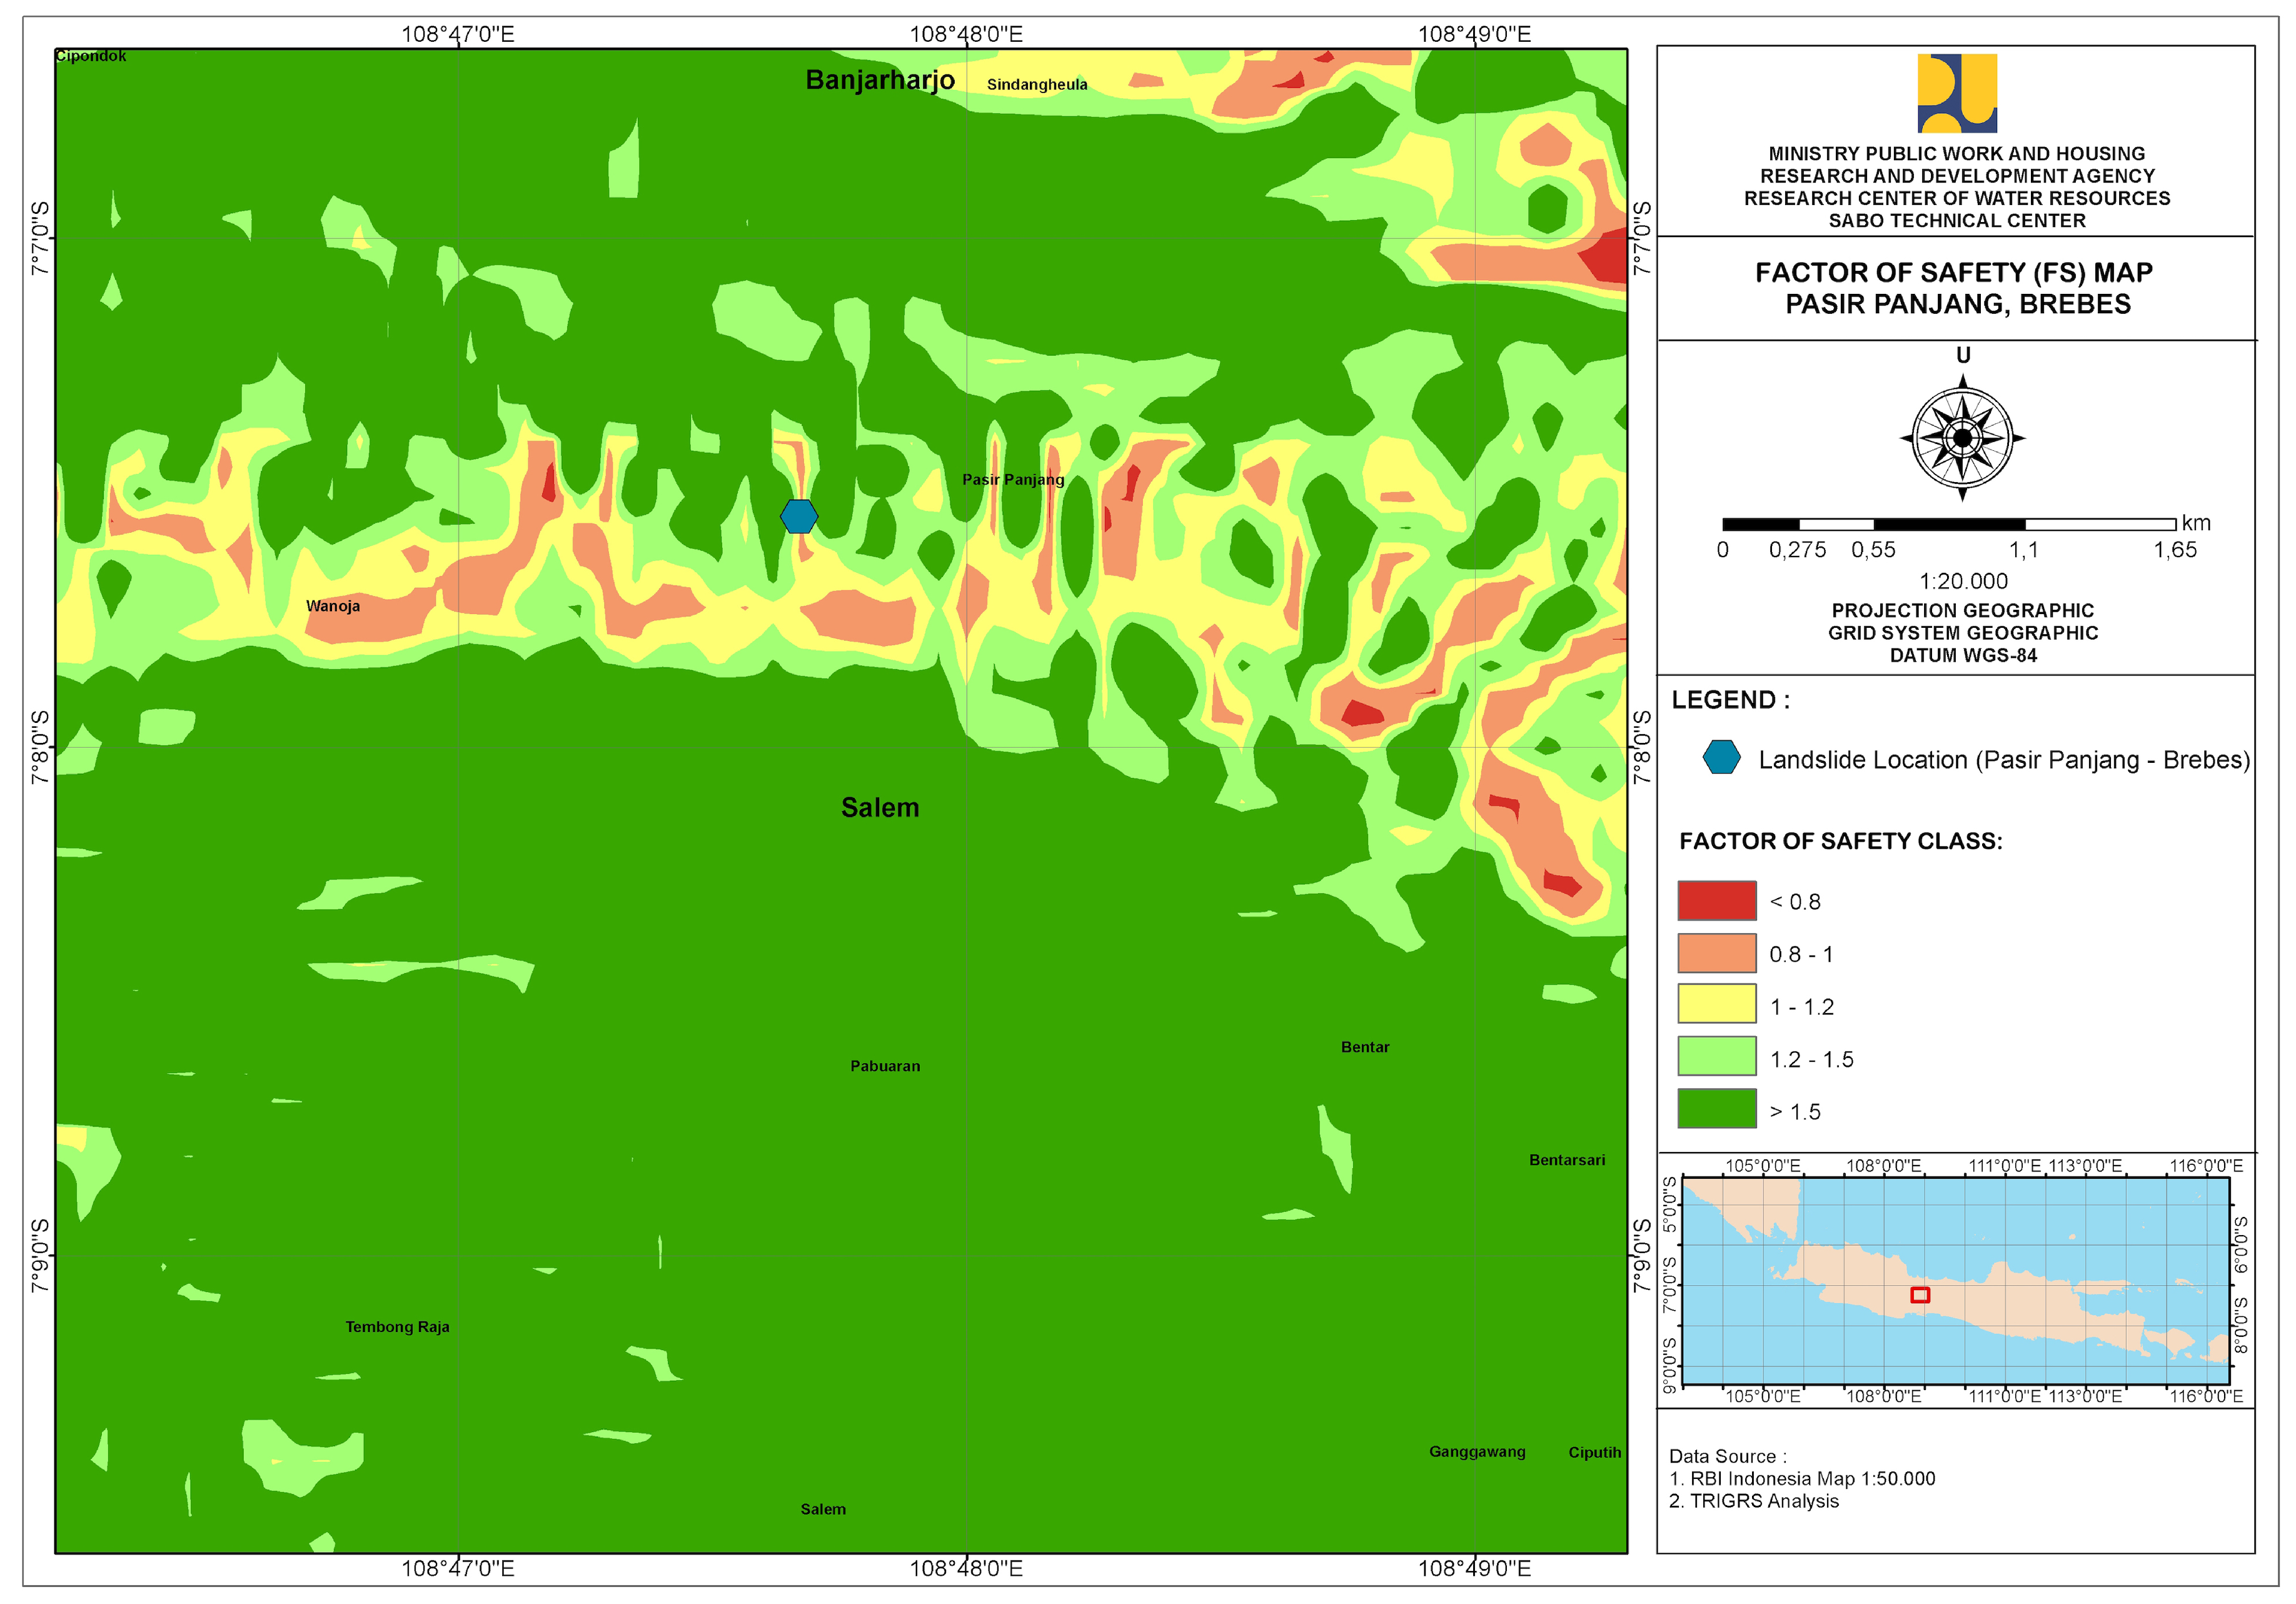Click the TRIGRS Analysis data source text
This screenshot has height=1604, width=2296.
click(x=1763, y=1501)
